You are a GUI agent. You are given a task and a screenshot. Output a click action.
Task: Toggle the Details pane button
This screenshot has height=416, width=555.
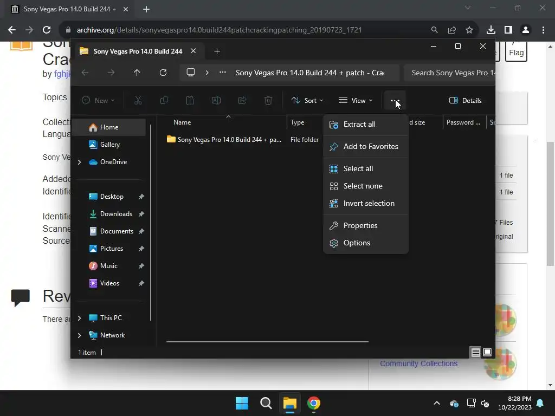466,100
